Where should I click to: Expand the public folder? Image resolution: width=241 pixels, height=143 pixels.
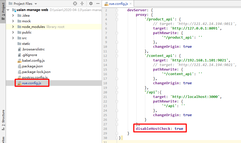[13, 32]
